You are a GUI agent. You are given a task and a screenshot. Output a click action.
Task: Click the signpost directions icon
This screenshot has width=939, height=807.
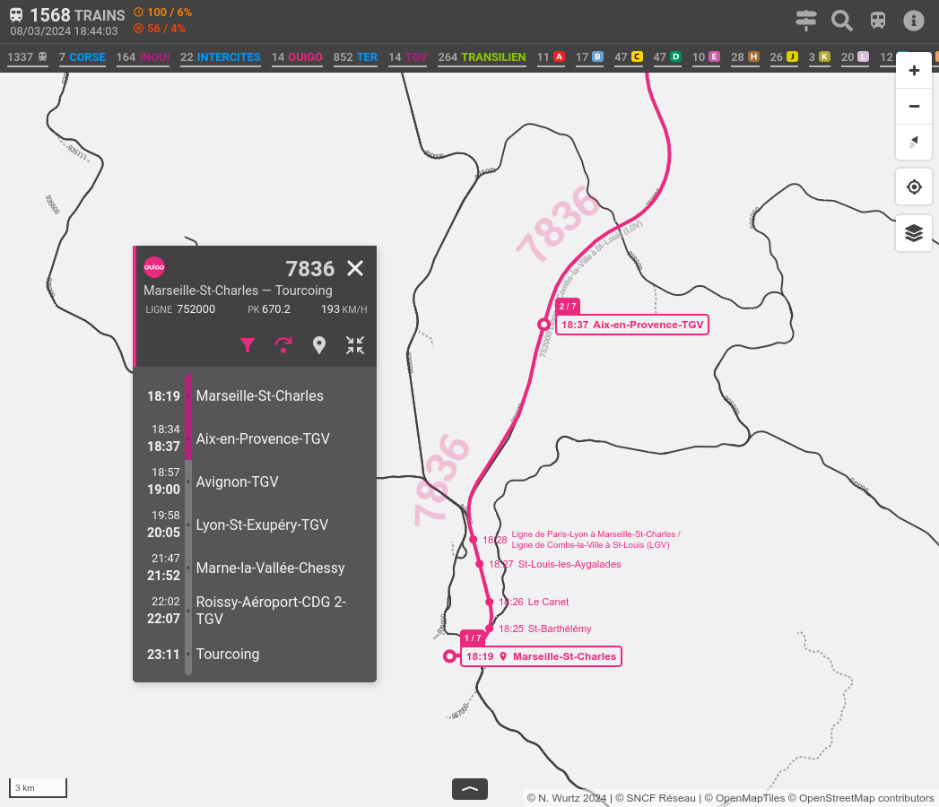point(806,21)
